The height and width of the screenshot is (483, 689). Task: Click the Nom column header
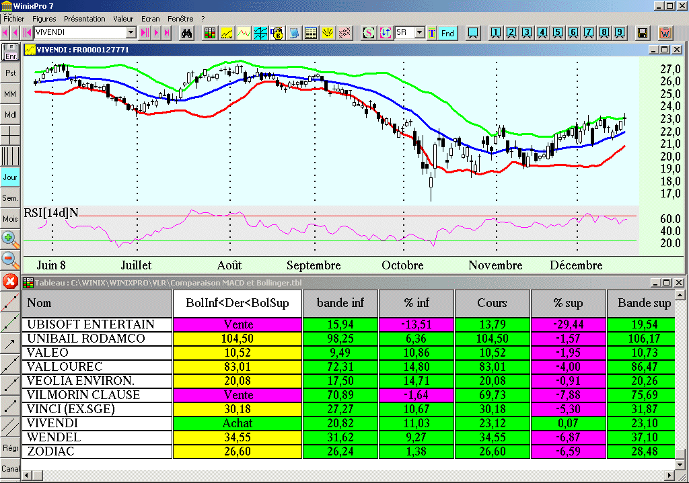pyautogui.click(x=97, y=303)
